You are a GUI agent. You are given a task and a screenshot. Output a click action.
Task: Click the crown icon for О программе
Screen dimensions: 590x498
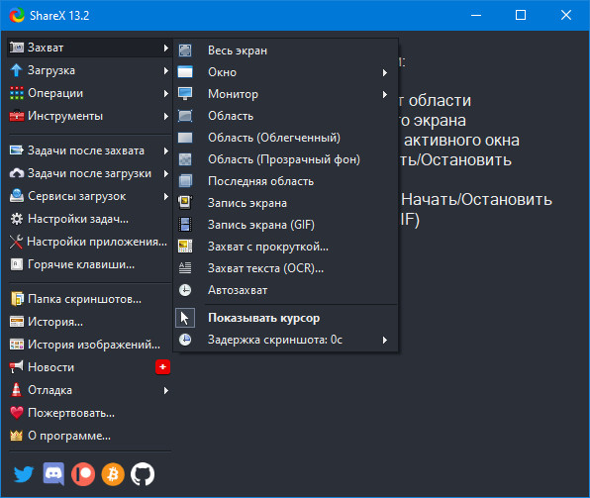click(x=16, y=436)
